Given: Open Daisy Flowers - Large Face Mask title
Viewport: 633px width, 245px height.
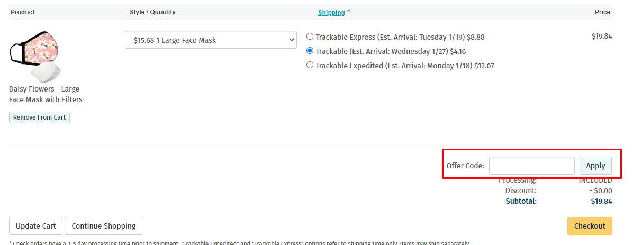Looking at the screenshot, I should coord(46,94).
